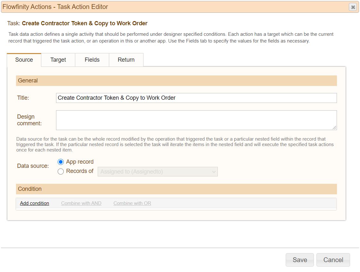The image size is (360, 272).
Task: Click the Add condition link
Action: [35, 203]
